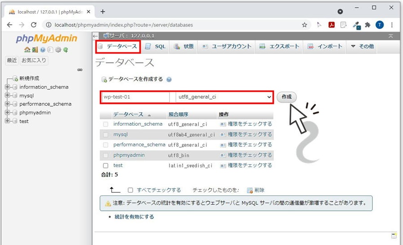This screenshot has width=403, height=245.
Task: Open the その他 dropdown menu
Action: [362, 46]
